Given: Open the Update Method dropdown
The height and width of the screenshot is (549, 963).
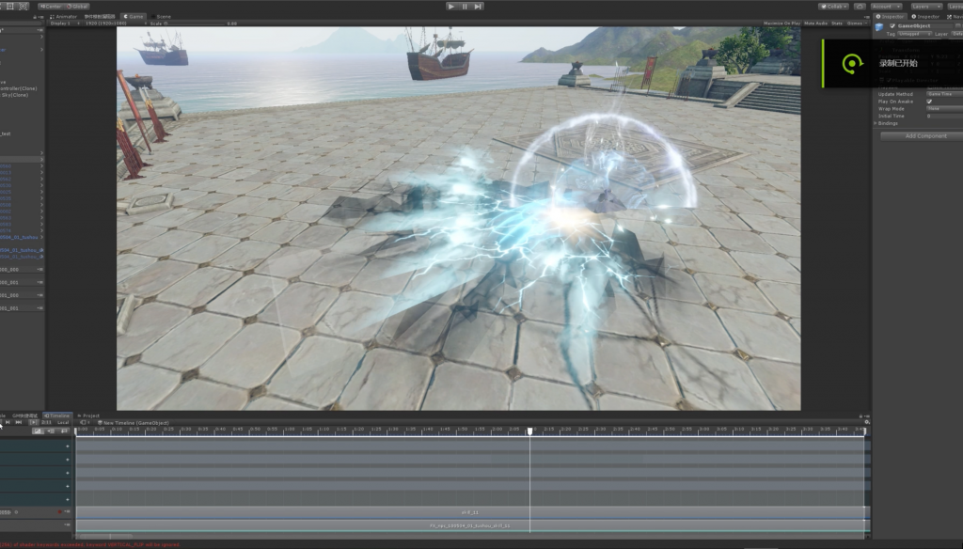Looking at the screenshot, I should point(944,94).
